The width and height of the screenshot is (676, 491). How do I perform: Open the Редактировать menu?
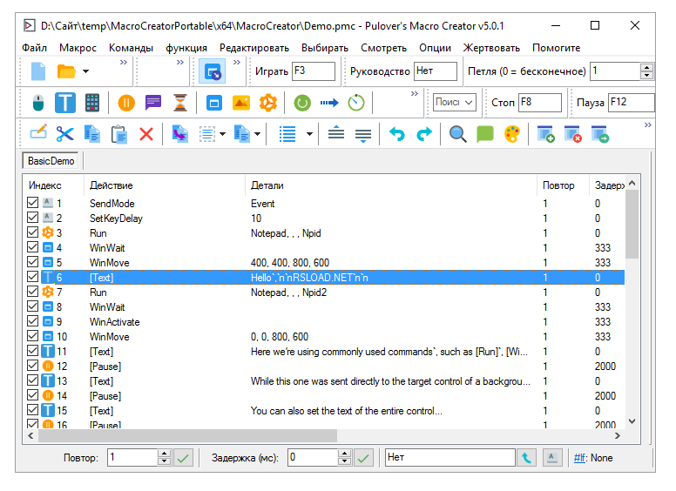(253, 48)
